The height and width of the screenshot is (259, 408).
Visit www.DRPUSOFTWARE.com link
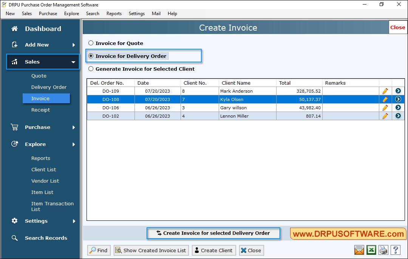(348, 234)
